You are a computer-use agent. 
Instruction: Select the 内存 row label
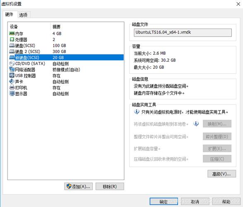(19, 34)
